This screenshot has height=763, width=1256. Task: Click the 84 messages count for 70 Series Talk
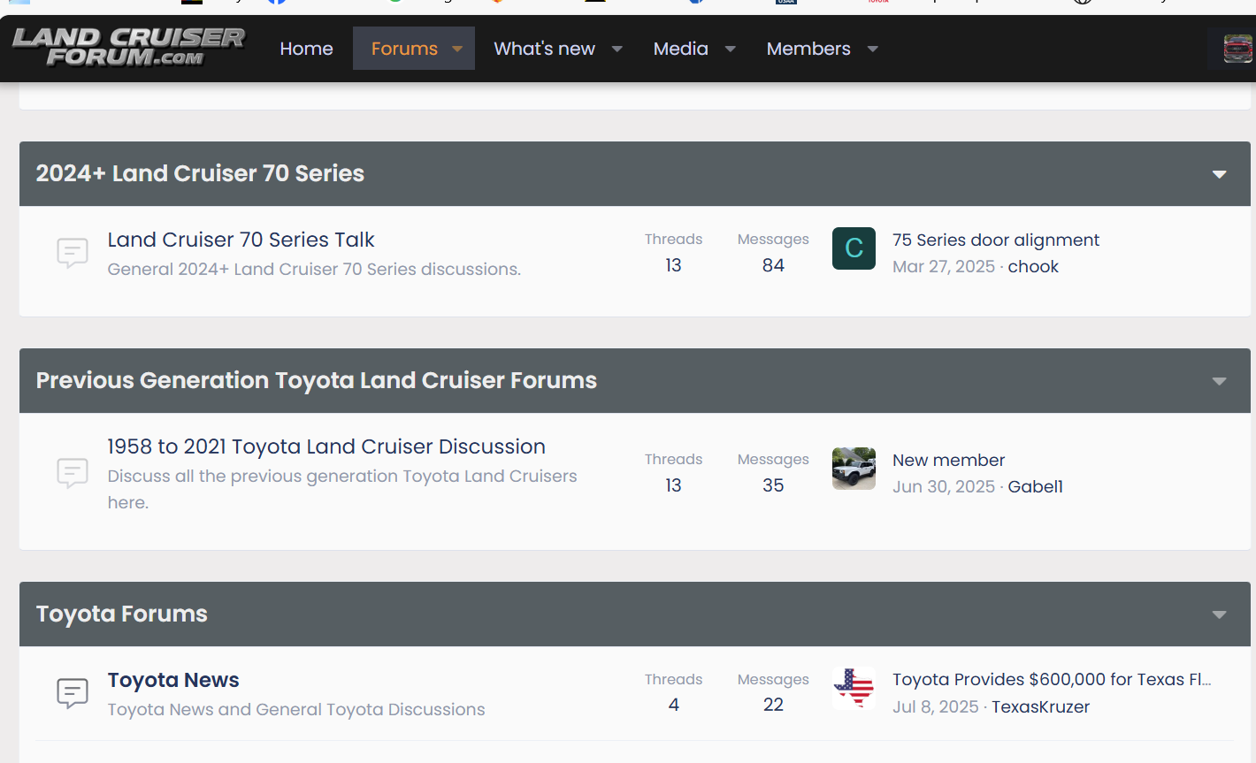[x=773, y=265]
